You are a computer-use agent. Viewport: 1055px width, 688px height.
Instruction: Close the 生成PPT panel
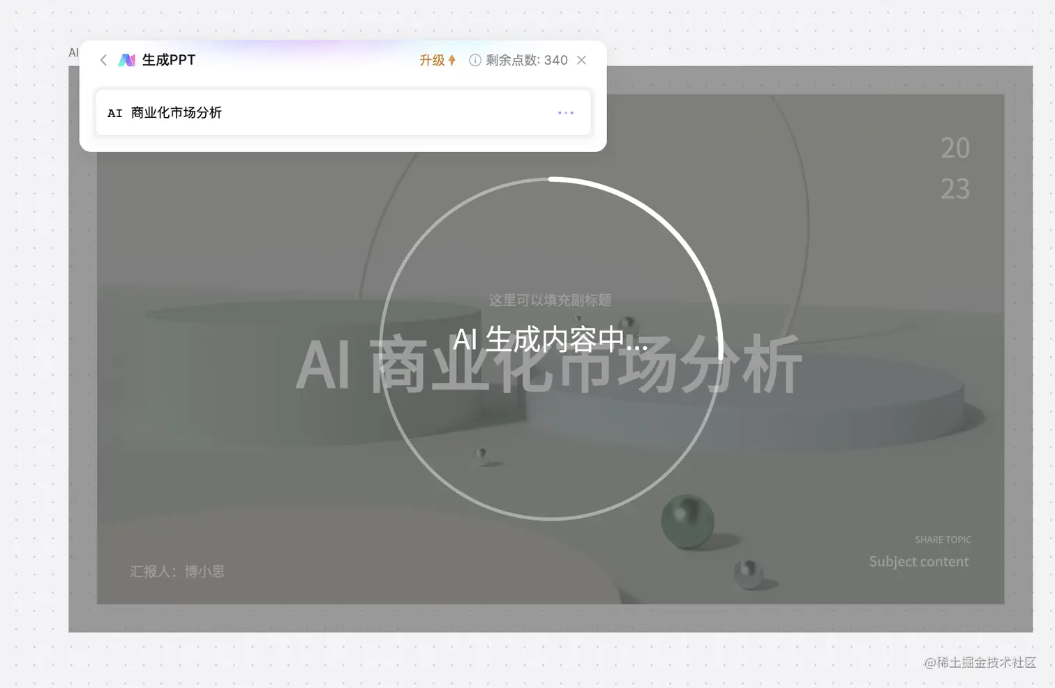coord(581,60)
